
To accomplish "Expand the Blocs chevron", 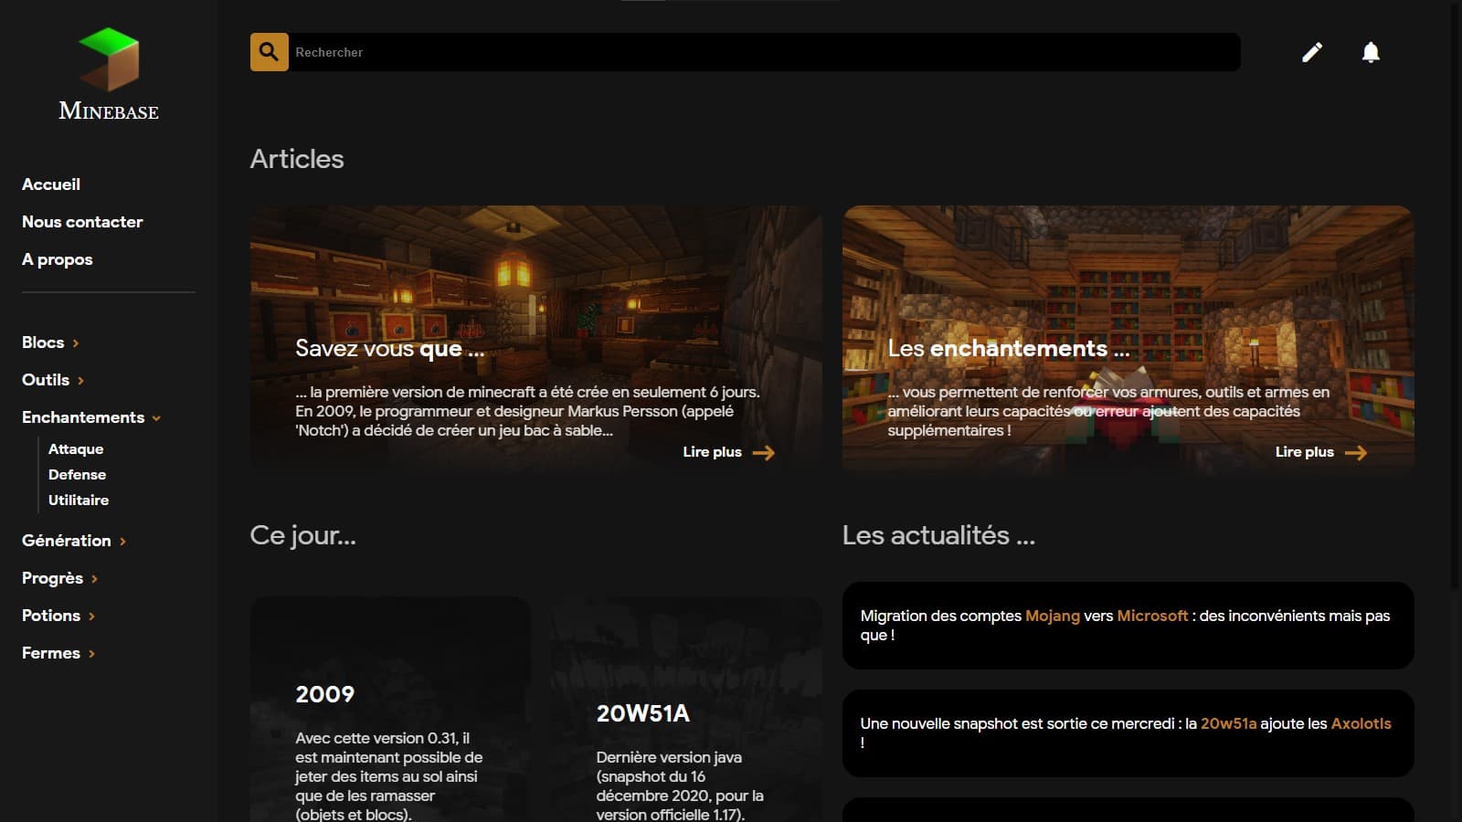I will coord(76,343).
